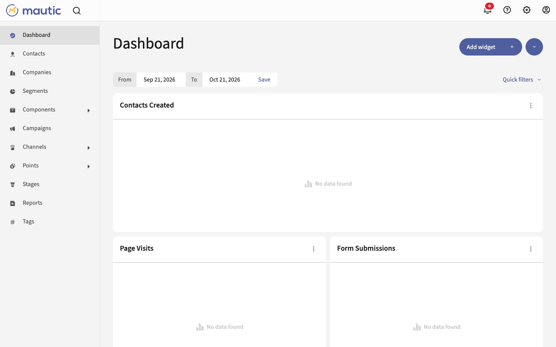
Task: Open the notifications bell
Action: (488, 10)
